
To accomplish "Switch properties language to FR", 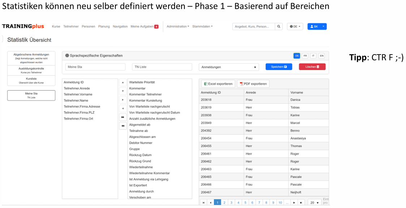I will 305,56.
